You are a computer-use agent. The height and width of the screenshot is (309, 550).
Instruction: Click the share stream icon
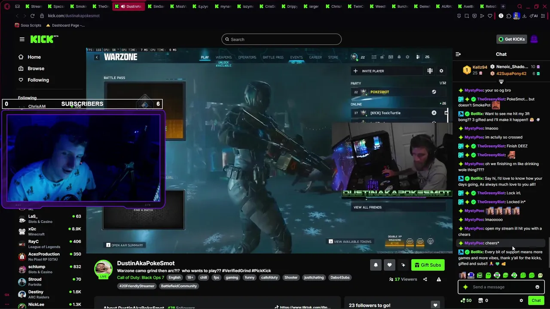point(425,279)
